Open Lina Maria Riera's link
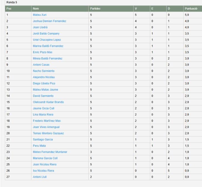Image resolution: width=202 pixels, height=187 pixels. (44, 114)
